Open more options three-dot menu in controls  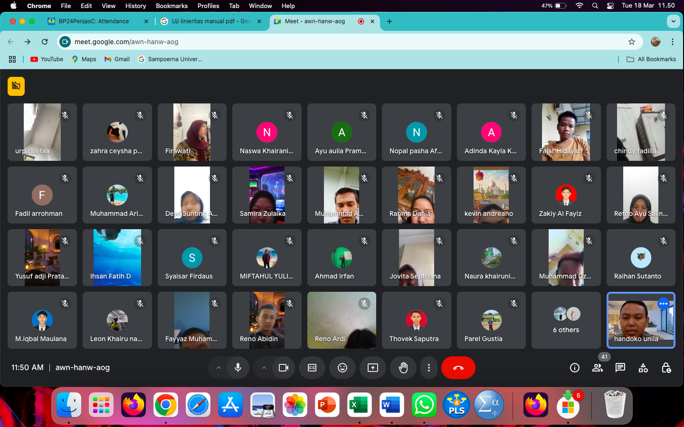(x=429, y=368)
